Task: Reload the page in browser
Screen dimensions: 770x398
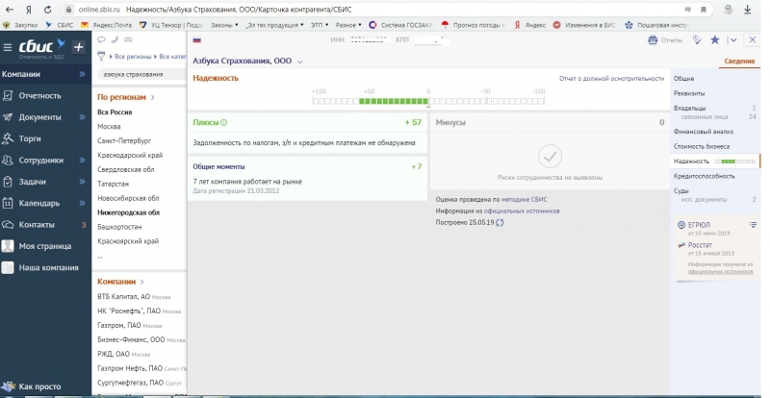Action: point(47,10)
